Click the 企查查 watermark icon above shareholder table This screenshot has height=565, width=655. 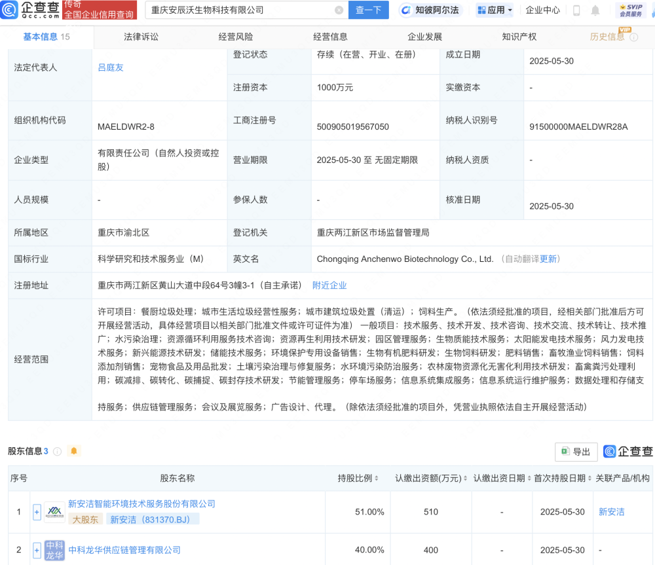point(610,452)
